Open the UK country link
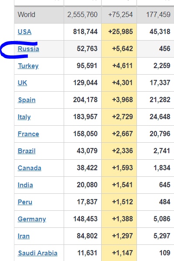Viewport: 174px width, 261px height. [22, 83]
